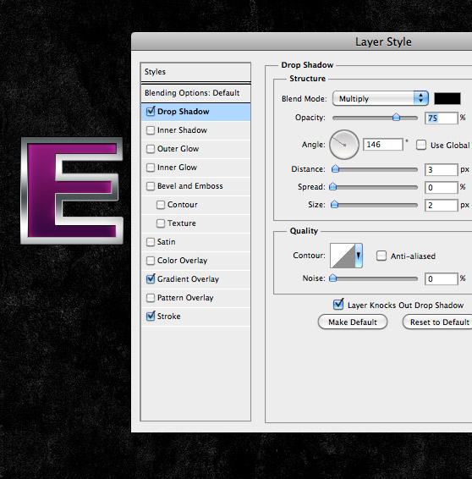This screenshot has width=472, height=479.
Task: Click the Spread percentage field
Action: pyautogui.click(x=442, y=187)
